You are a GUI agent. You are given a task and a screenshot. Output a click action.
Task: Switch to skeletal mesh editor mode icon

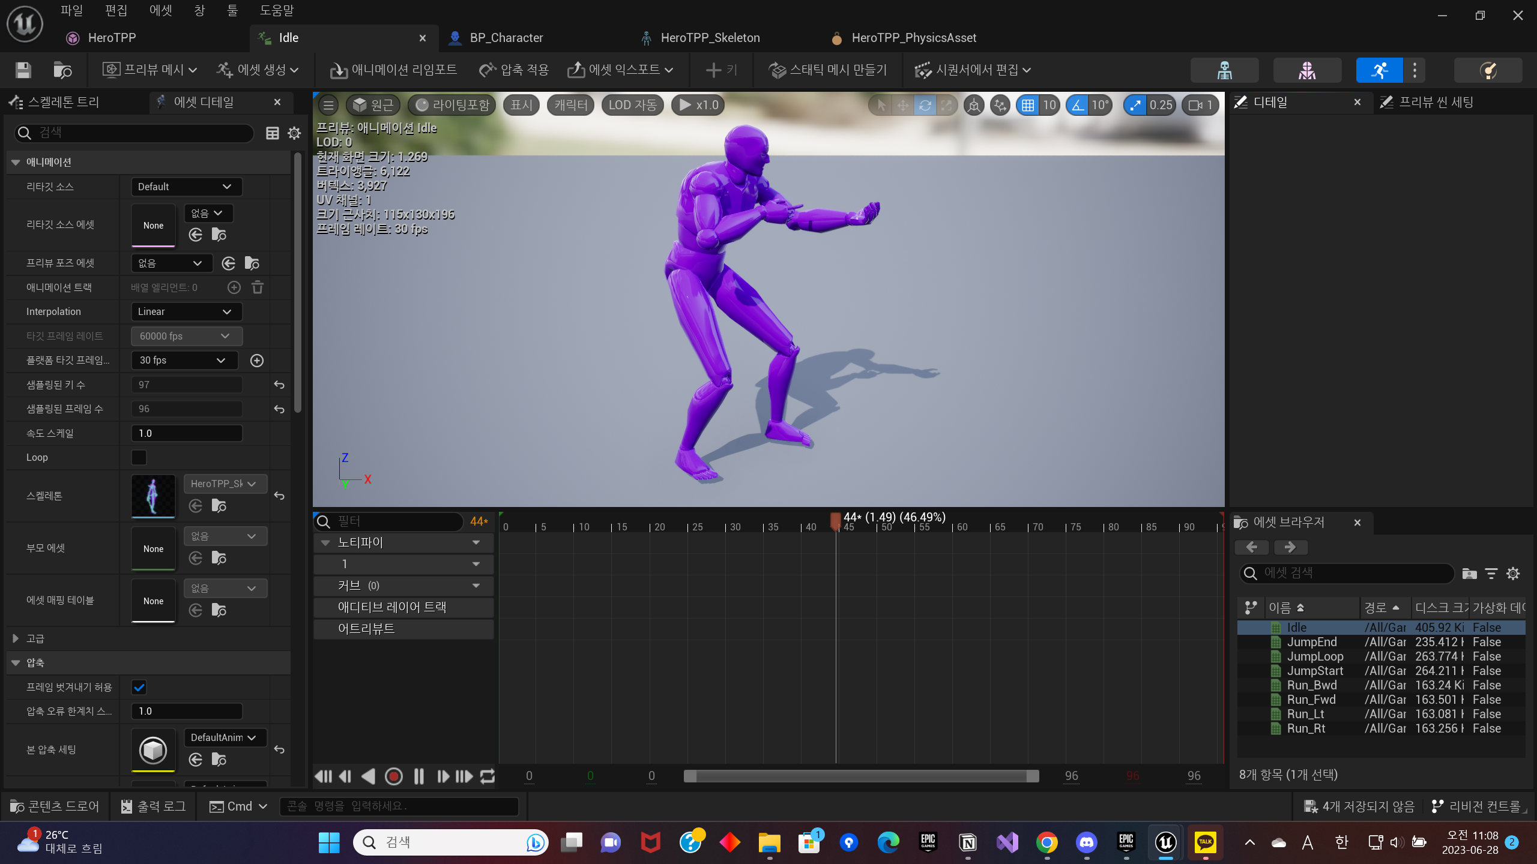[x=1306, y=70]
